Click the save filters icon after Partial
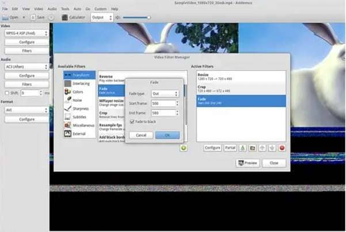The height and width of the screenshot is (232, 346). pyautogui.click(x=242, y=148)
